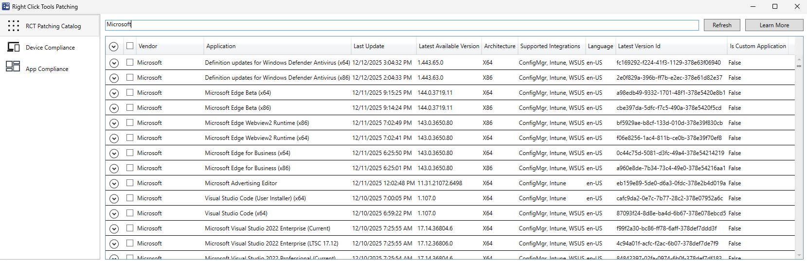
Task: Check Edge for Business (x64) checkbox
Action: 130,153
